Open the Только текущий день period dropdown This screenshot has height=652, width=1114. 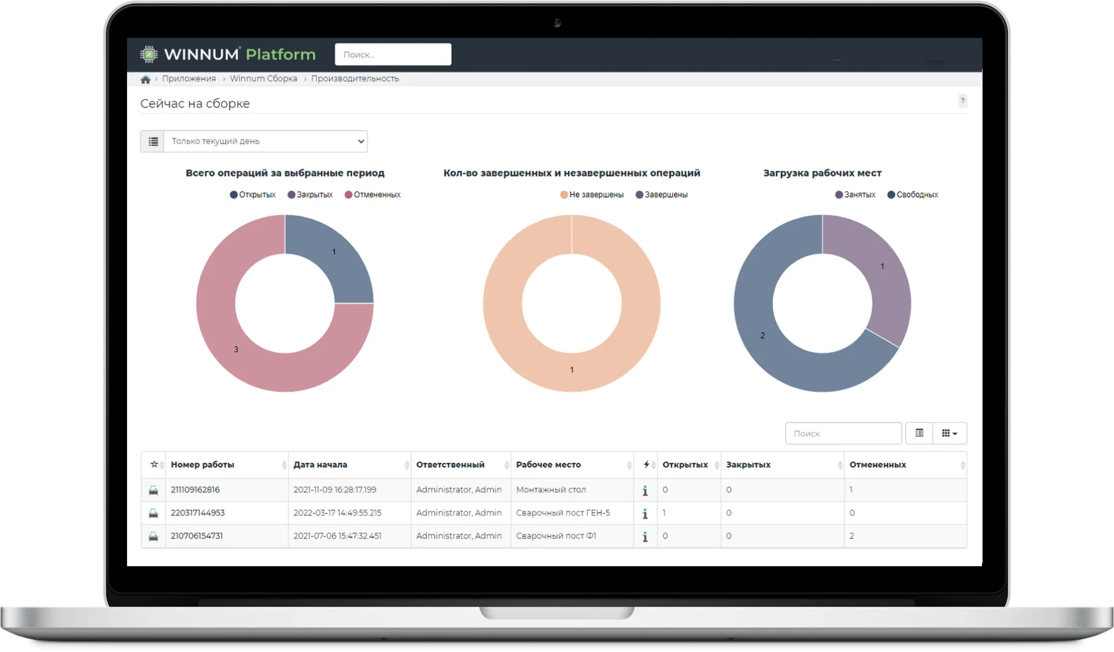pyautogui.click(x=266, y=141)
